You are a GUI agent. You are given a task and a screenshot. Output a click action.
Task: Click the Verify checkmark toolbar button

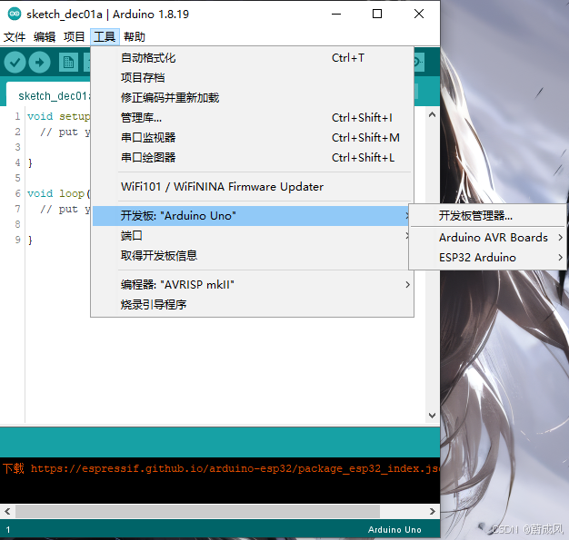coord(15,63)
